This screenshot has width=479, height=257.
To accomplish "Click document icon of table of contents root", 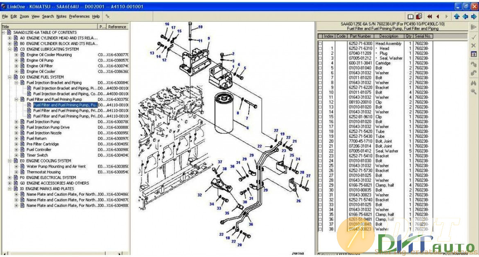I will click(9, 32).
